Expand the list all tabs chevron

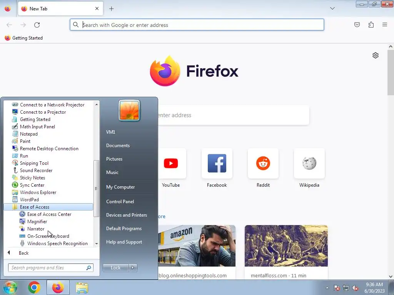coord(332,8)
